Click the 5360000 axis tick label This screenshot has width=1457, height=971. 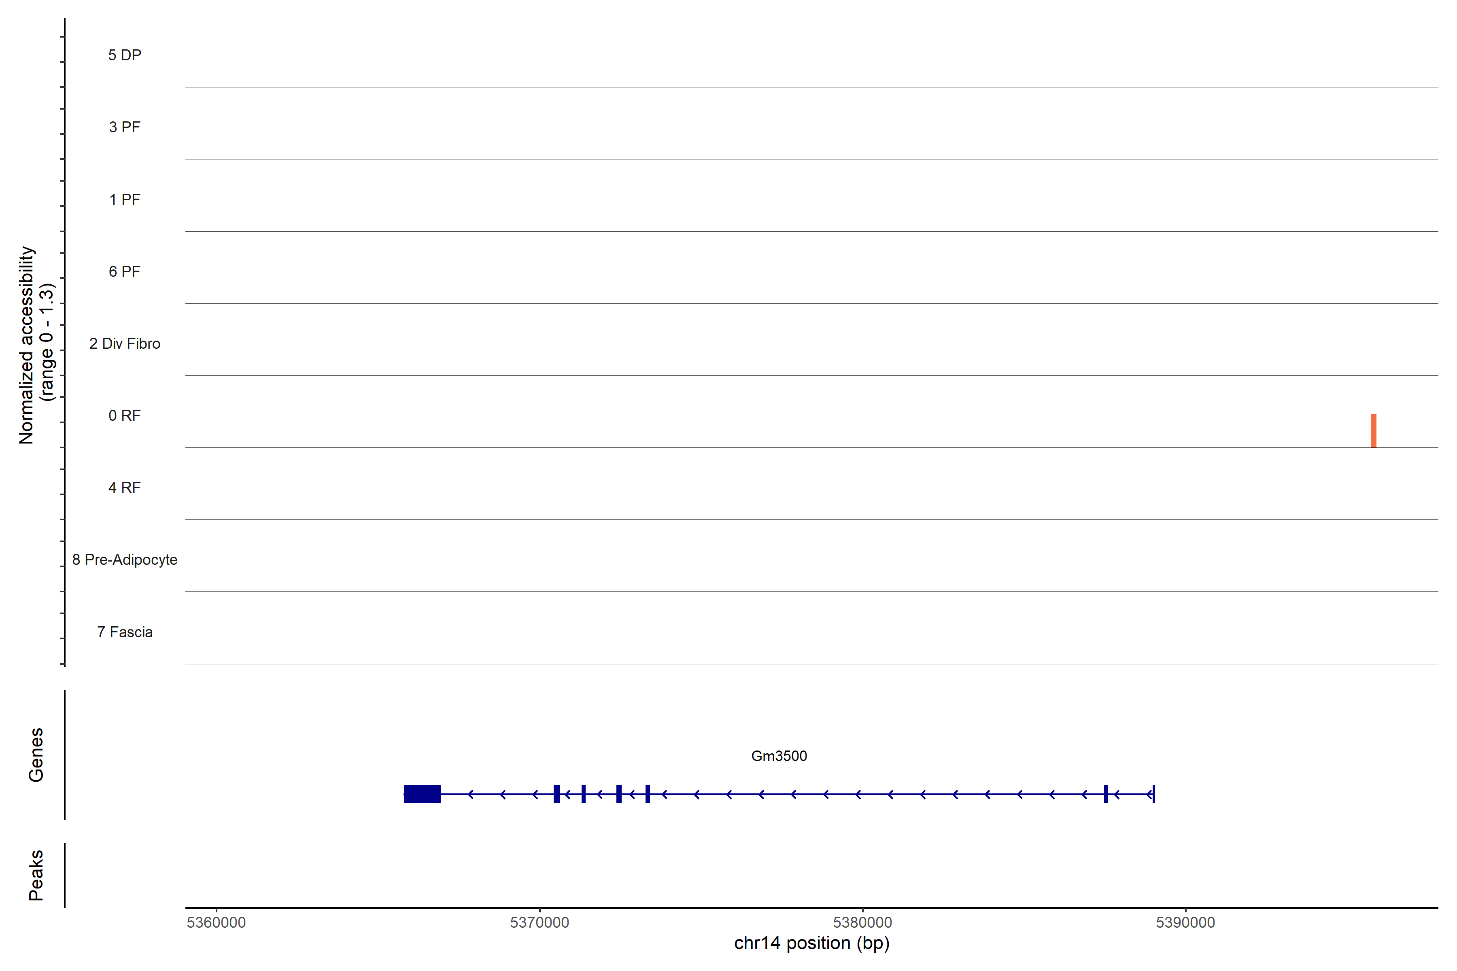tap(216, 922)
